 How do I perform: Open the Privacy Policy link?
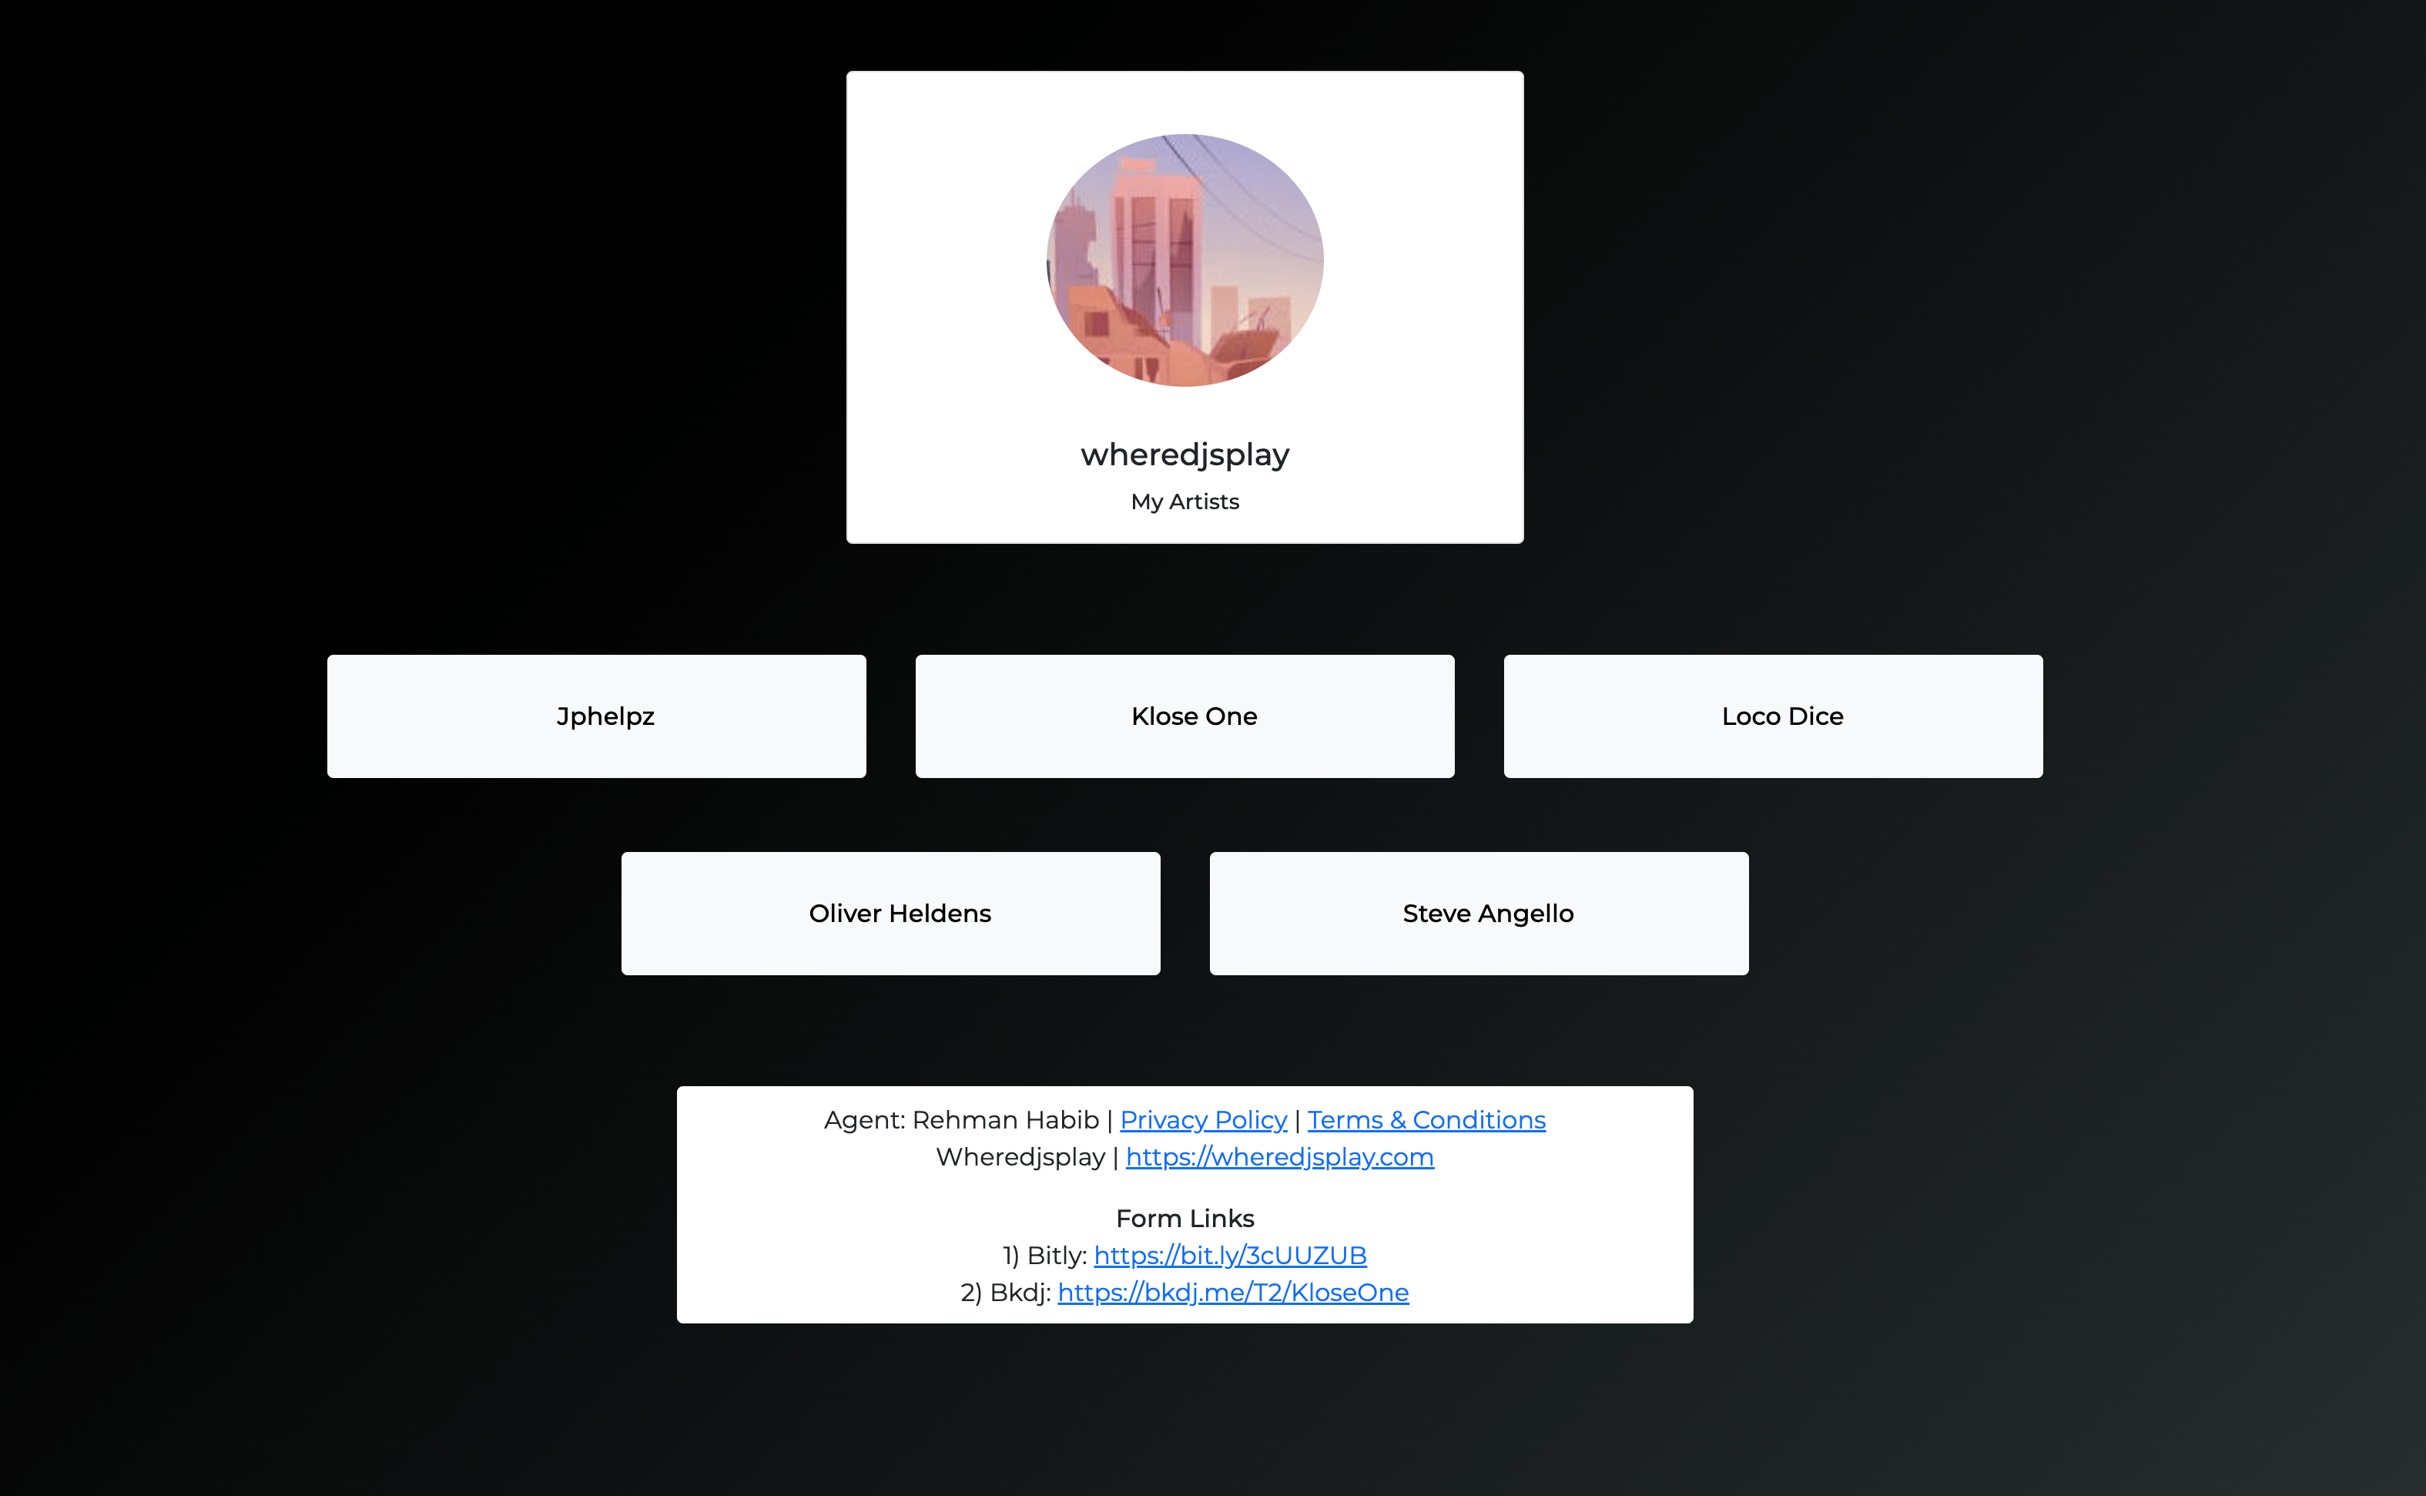(1203, 1120)
